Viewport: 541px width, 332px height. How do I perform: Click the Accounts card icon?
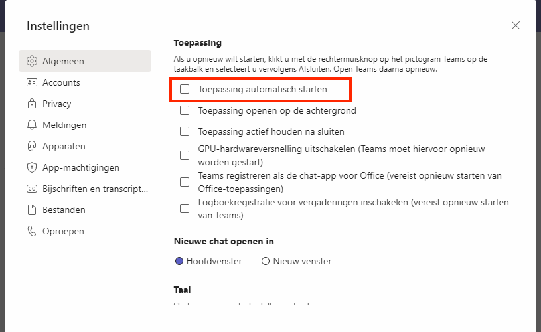pos(32,82)
